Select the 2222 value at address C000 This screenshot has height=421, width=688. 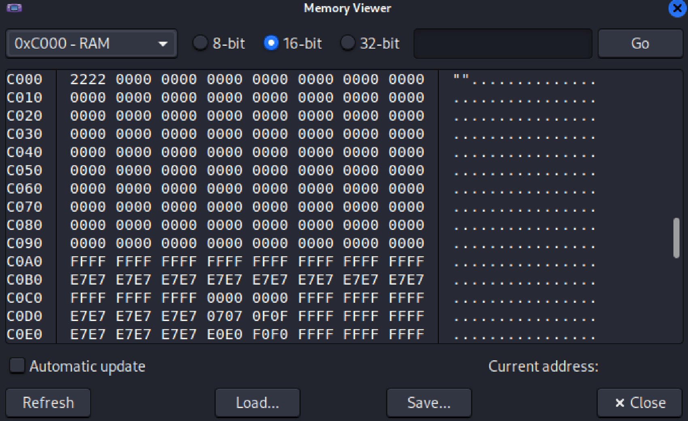coord(88,79)
